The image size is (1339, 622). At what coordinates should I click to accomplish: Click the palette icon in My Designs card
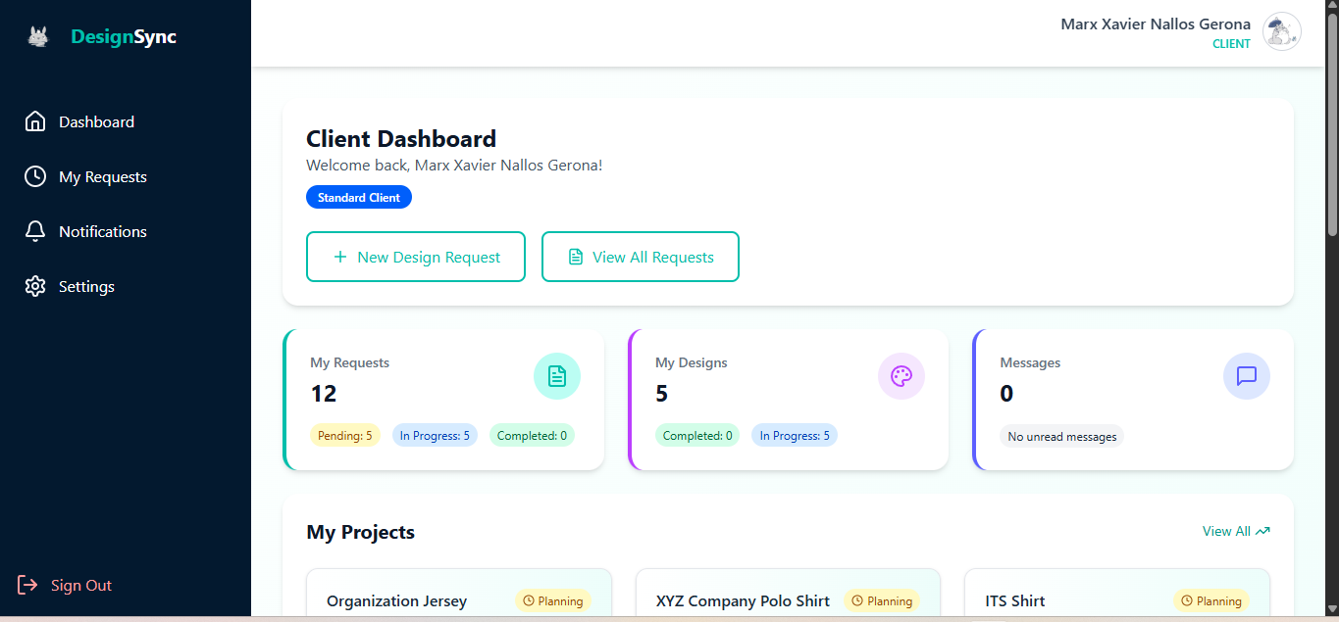pos(901,376)
